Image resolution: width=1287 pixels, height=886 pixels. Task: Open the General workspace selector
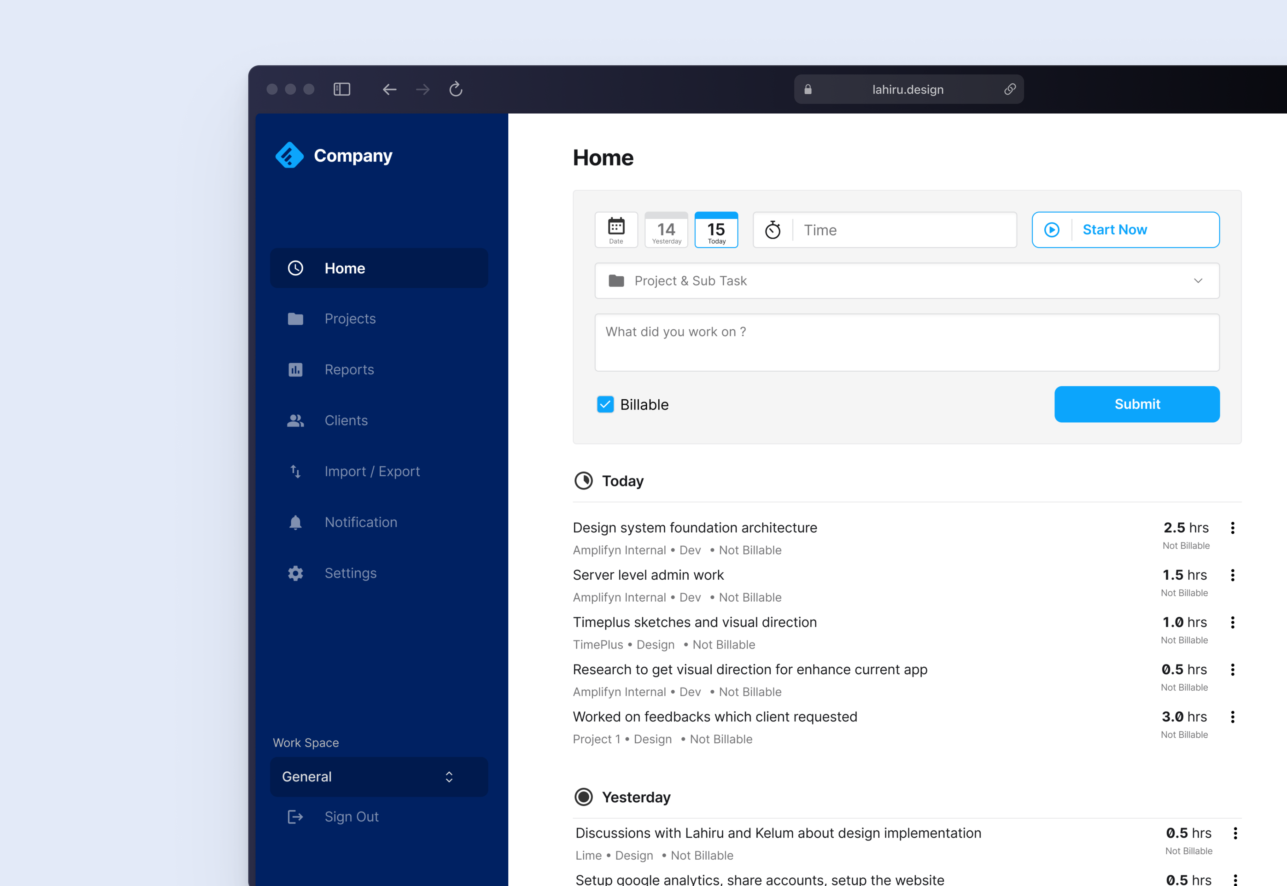[x=379, y=777]
